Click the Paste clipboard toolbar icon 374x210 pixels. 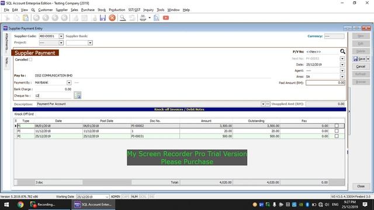pyautogui.click(x=26, y=18)
